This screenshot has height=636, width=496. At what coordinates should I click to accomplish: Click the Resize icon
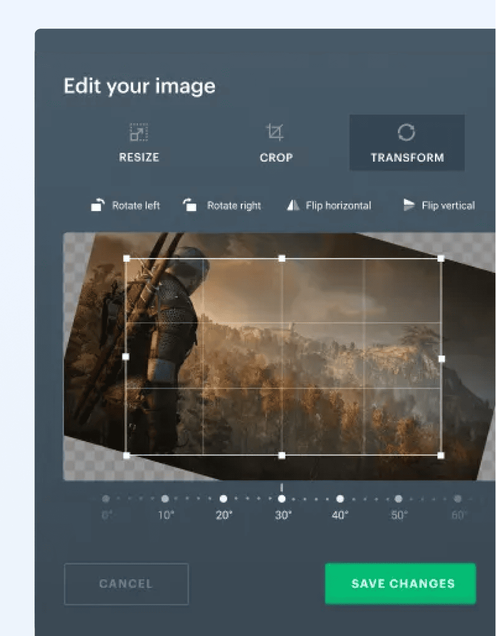(x=139, y=132)
